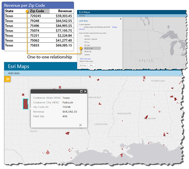The height and width of the screenshot is (169, 189).
Task: Click Zip Code ID value 79248 in popup
Action: (x=66, y=107)
